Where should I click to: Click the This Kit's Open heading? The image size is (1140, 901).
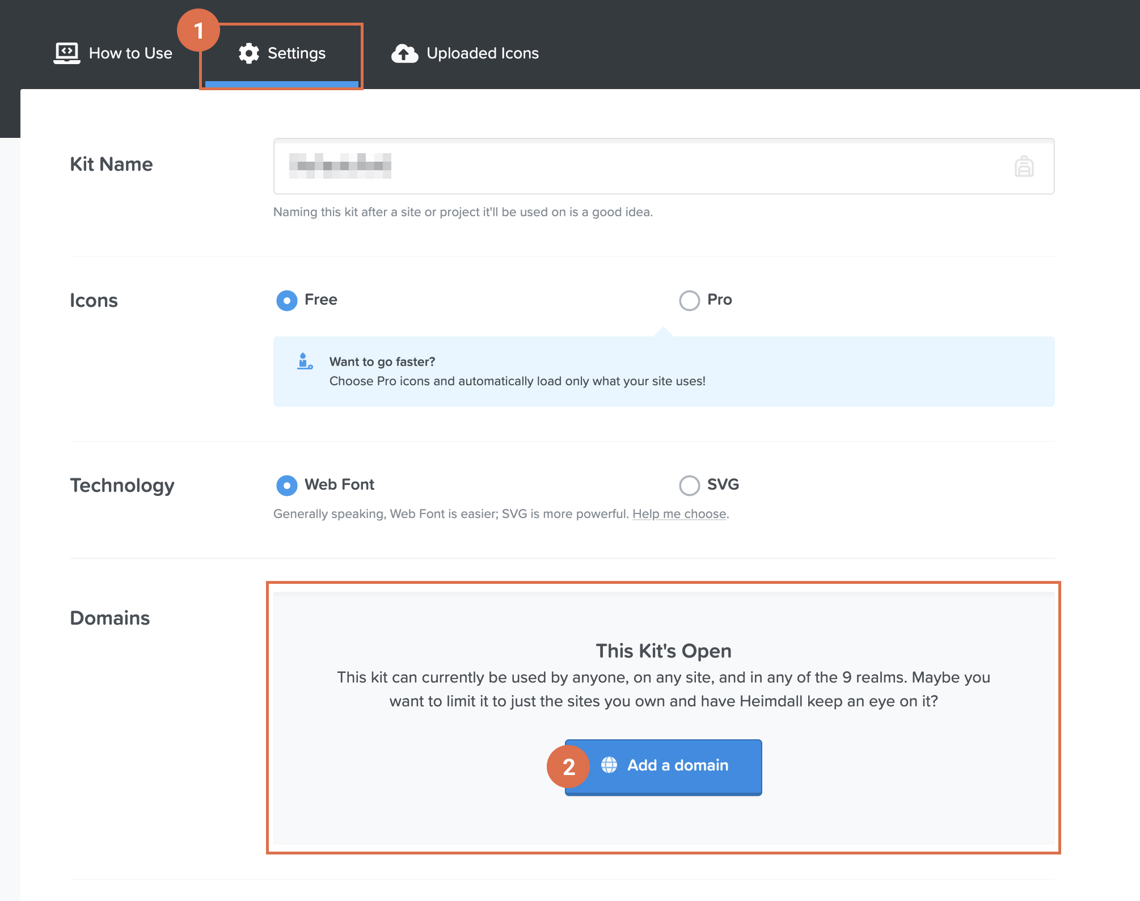pos(663,651)
